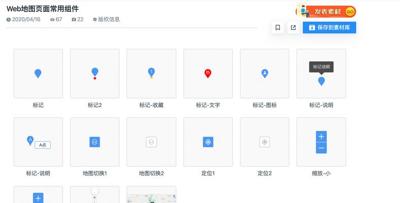Select 标记-说明 tooltip pin component
400x203 pixels.
pyautogui.click(x=321, y=74)
